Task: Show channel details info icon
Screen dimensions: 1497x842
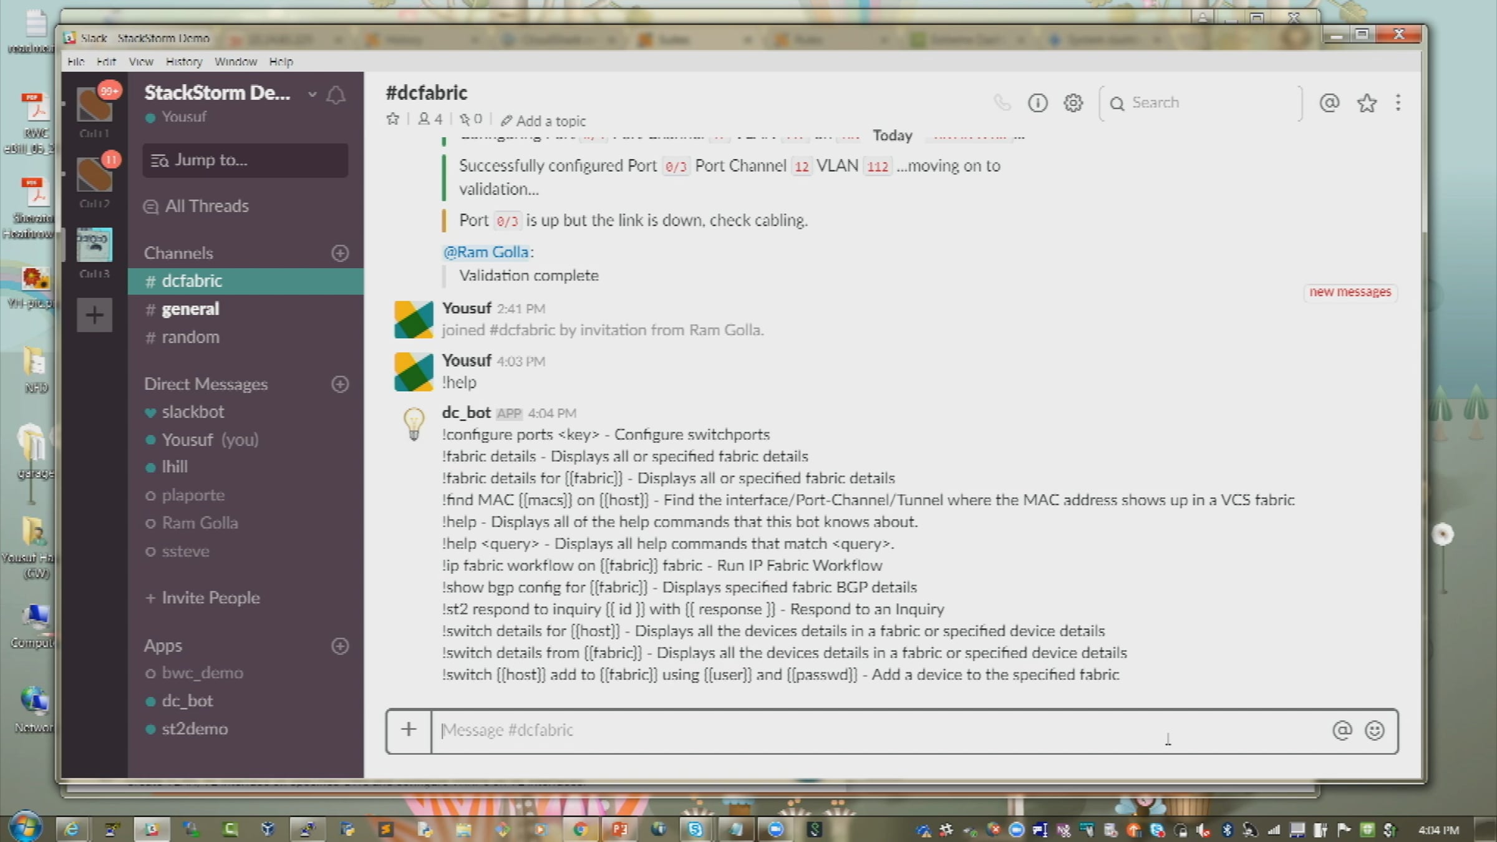Action: 1037,102
